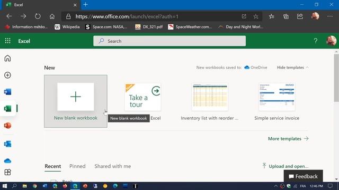The height and width of the screenshot is (190, 339).
Task: Click the Help question mark icon
Action: pyautogui.click(x=316, y=41)
